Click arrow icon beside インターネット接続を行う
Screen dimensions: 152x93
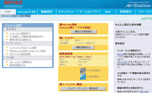point(7,33)
